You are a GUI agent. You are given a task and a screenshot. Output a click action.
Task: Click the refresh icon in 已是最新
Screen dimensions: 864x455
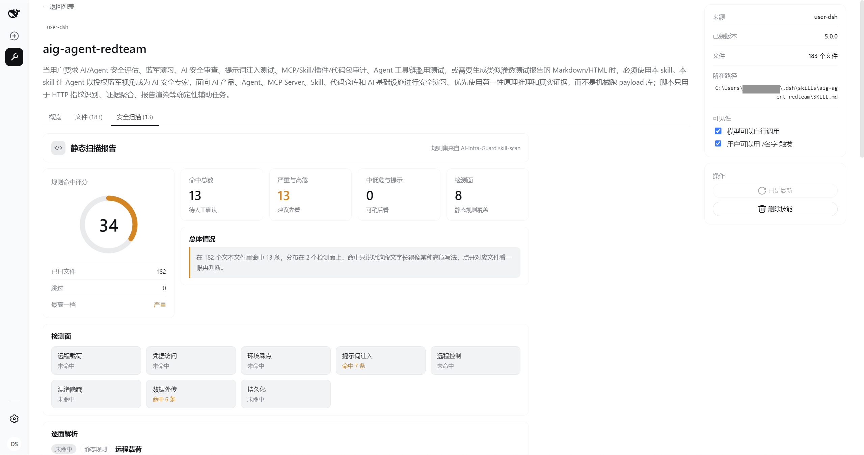[x=762, y=191]
